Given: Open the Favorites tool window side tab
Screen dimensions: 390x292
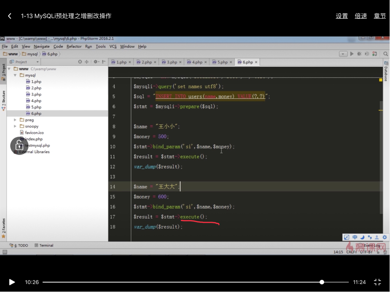Looking at the screenshot, I should (x=4, y=228).
